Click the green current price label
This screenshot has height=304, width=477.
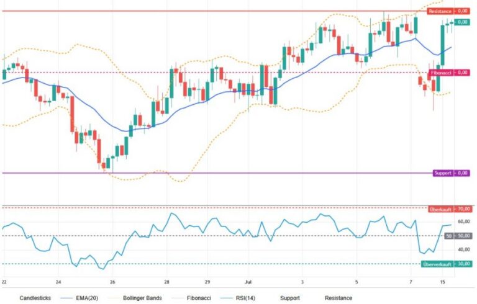click(x=462, y=22)
